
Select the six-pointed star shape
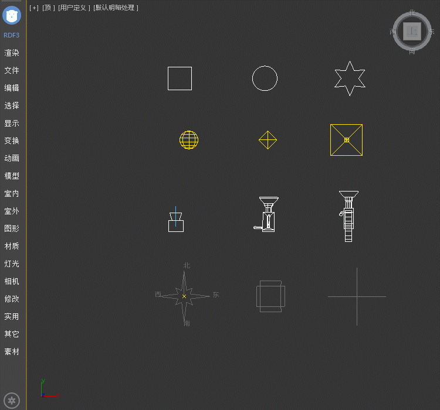(350, 78)
